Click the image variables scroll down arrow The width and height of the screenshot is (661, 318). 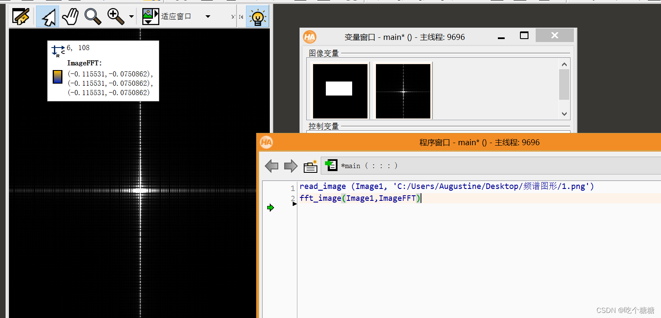pyautogui.click(x=564, y=114)
